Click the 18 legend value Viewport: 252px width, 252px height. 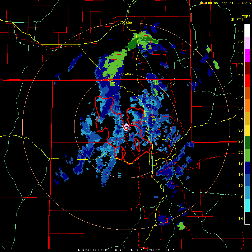tap(241, 164)
